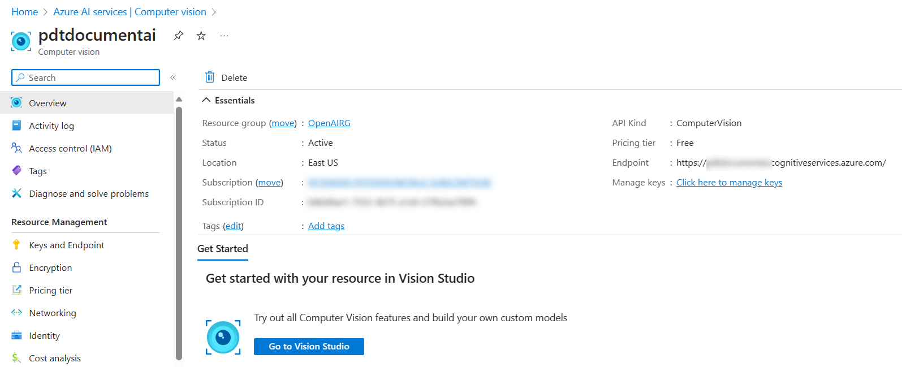The width and height of the screenshot is (902, 367).
Task: Click the endpoint URL text
Action: click(x=781, y=163)
